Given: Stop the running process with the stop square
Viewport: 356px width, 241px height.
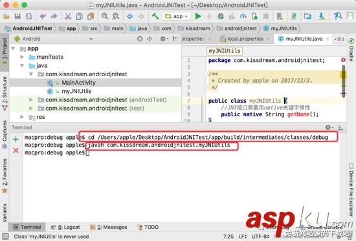Looking at the screenshot, I should [x=265, y=16].
